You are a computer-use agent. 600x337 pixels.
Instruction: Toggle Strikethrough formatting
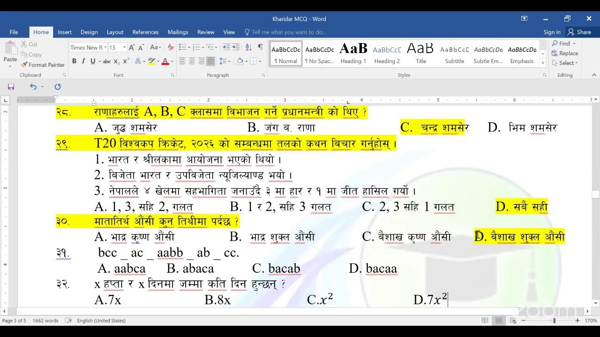[x=107, y=61]
